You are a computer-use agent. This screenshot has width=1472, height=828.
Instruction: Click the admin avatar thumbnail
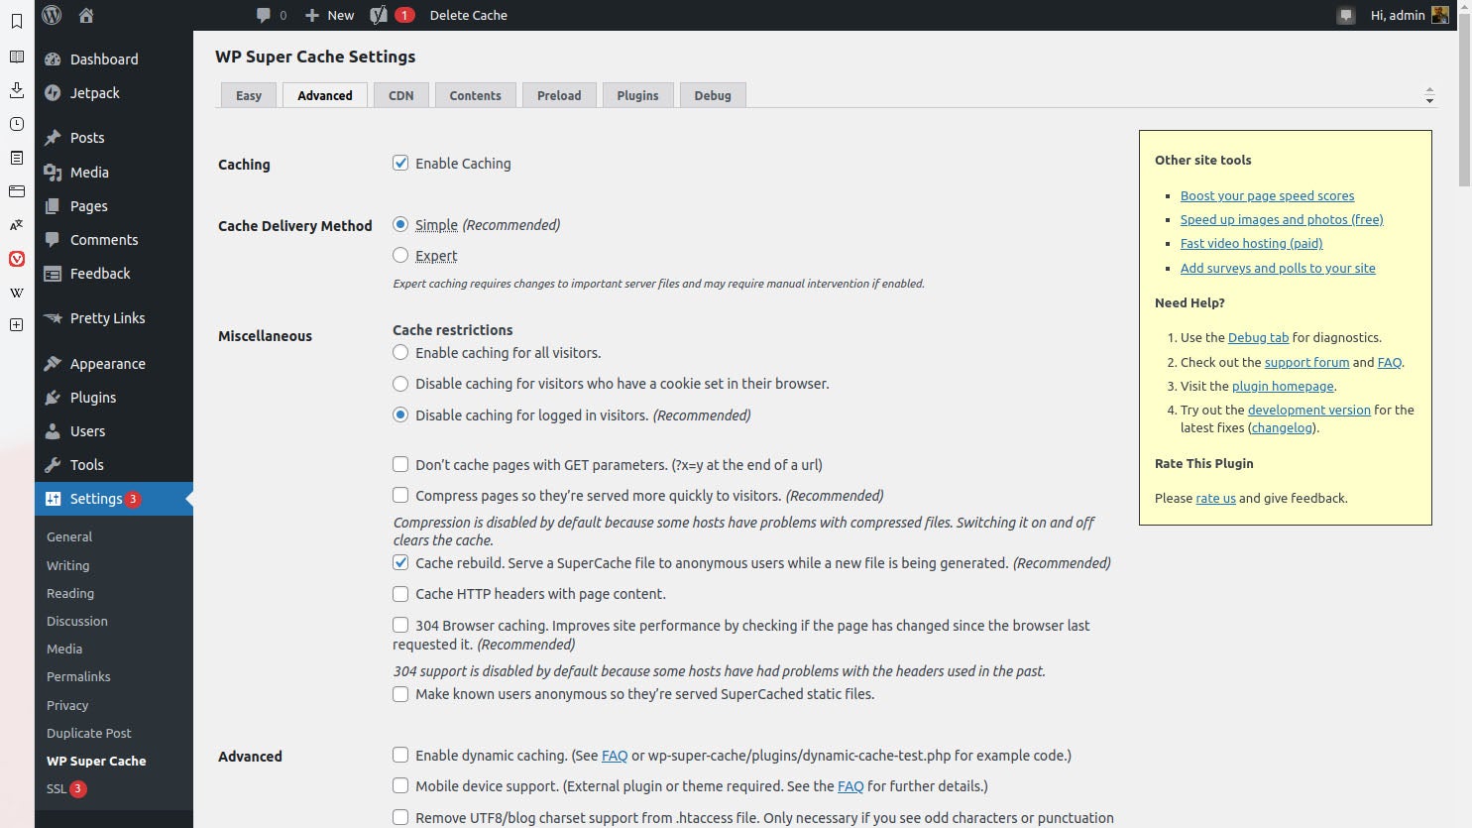(x=1439, y=15)
